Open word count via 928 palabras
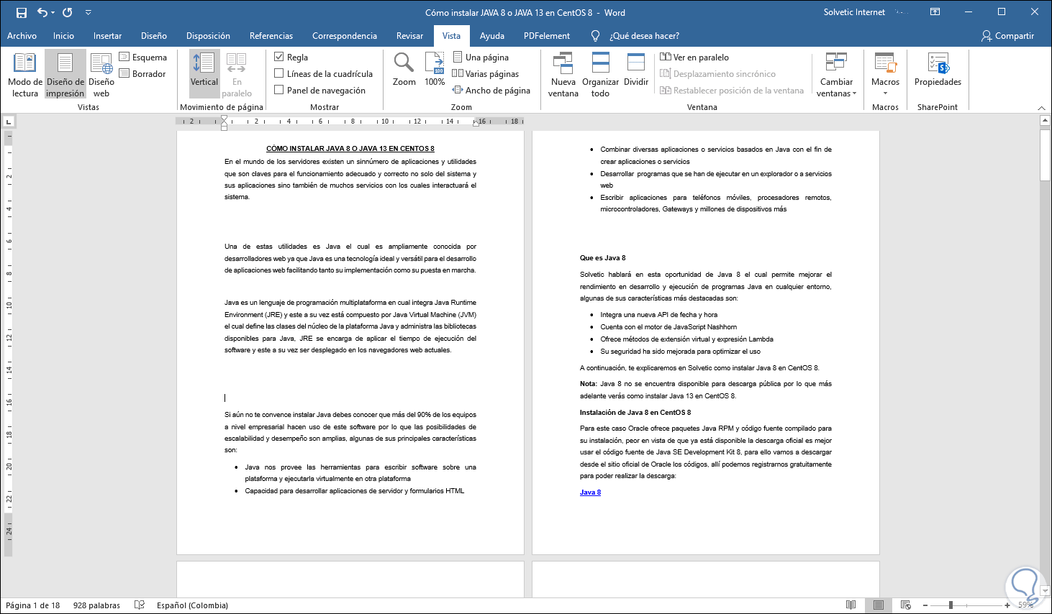 pyautogui.click(x=96, y=605)
